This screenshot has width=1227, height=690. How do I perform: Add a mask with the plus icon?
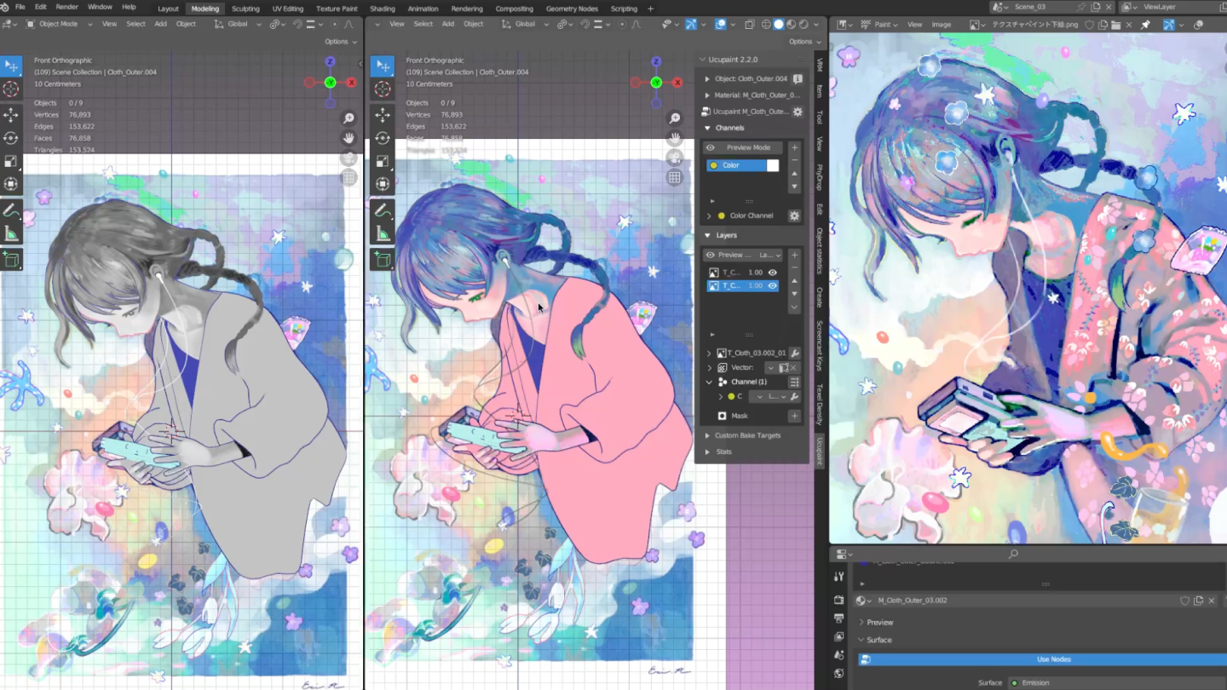[x=794, y=416]
